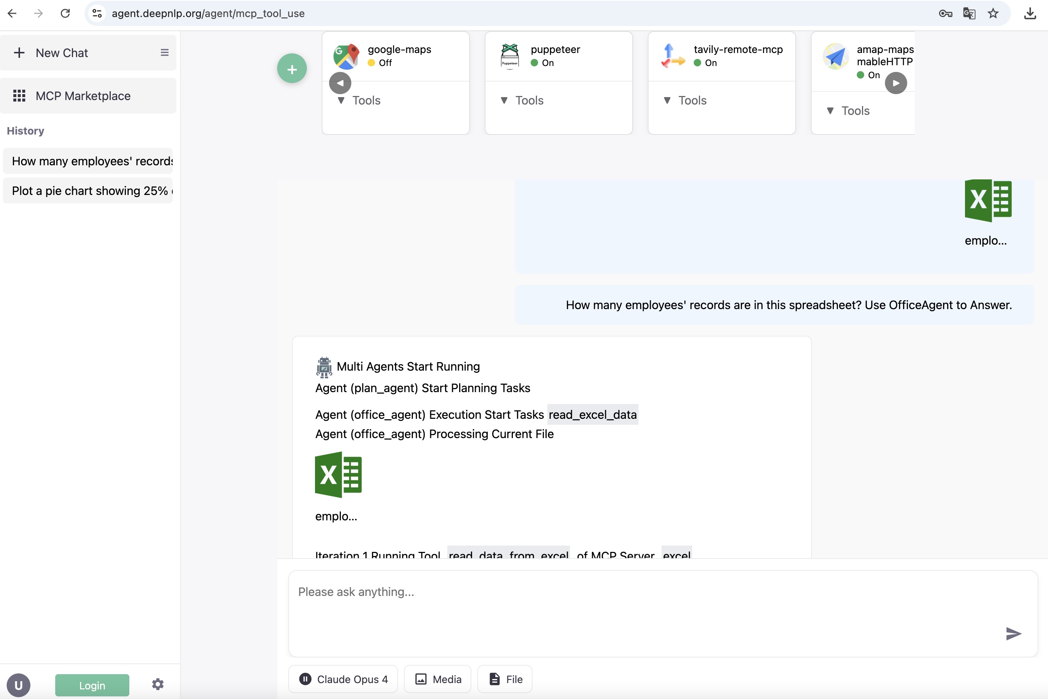This screenshot has height=699, width=1048.
Task: Click the File document icon
Action: click(494, 679)
